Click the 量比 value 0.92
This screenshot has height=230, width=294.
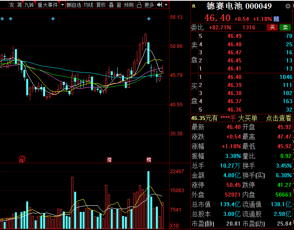pyautogui.click(x=286, y=156)
